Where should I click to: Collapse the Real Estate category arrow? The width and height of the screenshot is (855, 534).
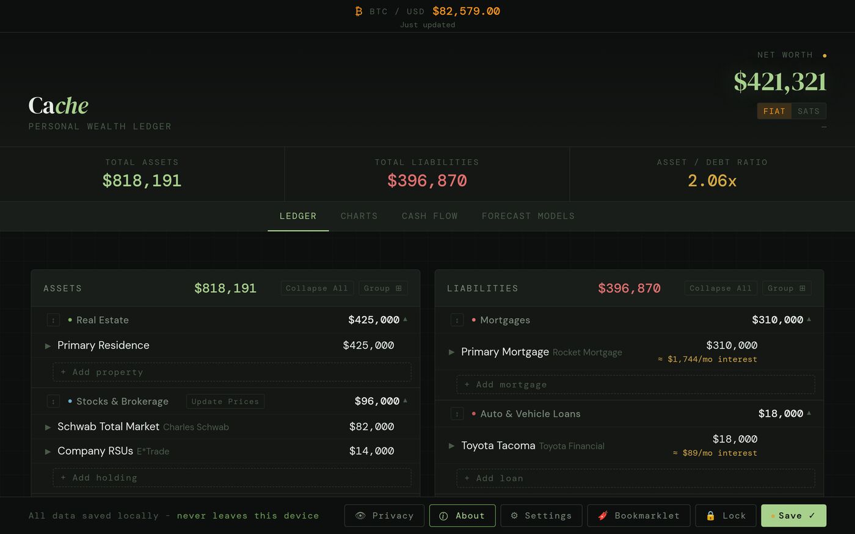pyautogui.click(x=406, y=319)
